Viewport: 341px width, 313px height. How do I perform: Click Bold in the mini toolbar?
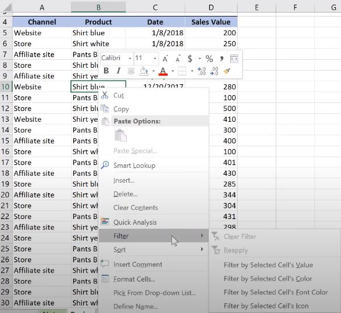click(x=106, y=71)
